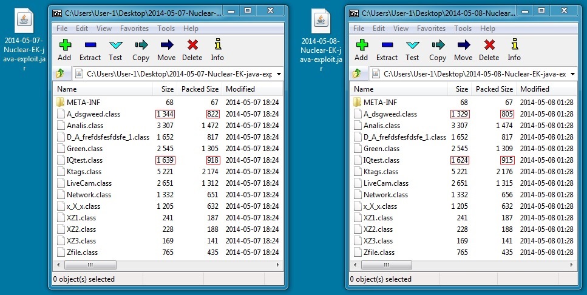This screenshot has width=587, height=295.
Task: Go up one folder in left window
Action: (60, 73)
